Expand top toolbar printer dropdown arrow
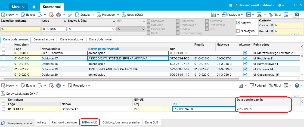This screenshot has height=127, width=304. click(64, 15)
